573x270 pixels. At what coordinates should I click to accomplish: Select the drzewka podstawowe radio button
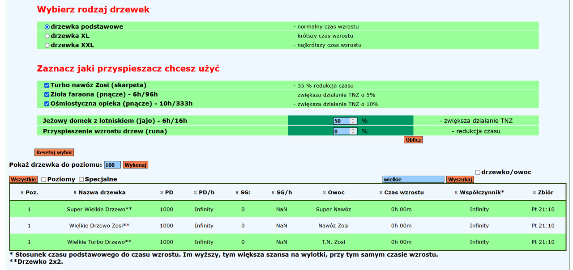click(x=47, y=27)
